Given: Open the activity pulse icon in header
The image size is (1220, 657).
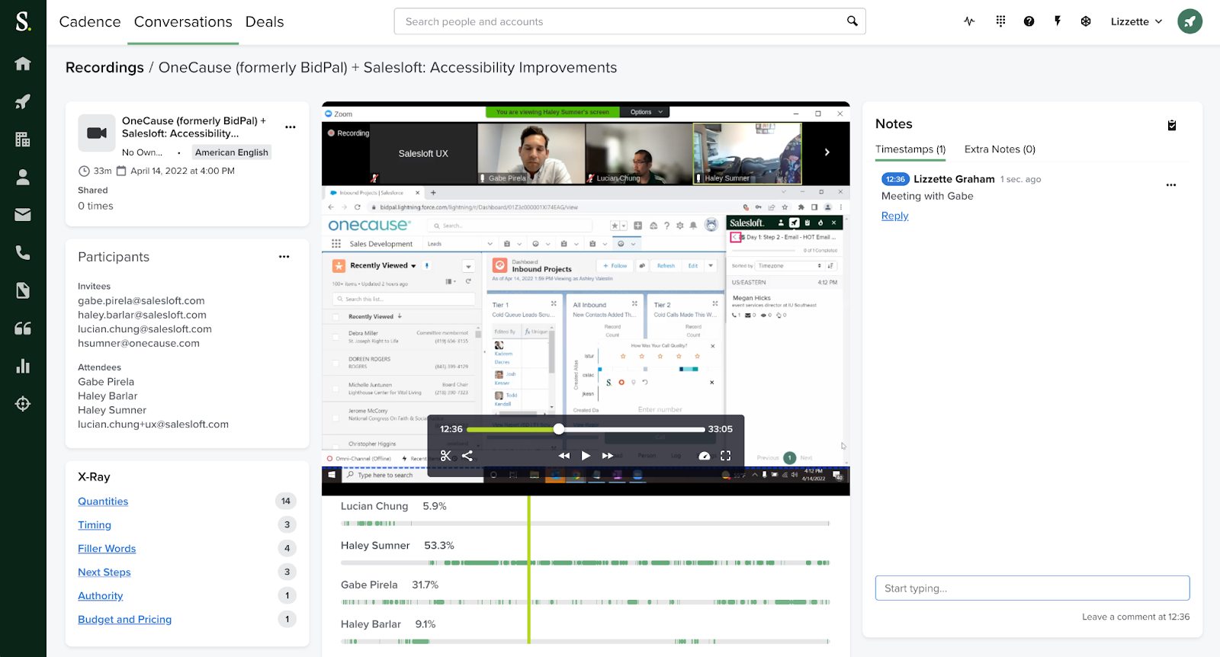Looking at the screenshot, I should click(969, 21).
